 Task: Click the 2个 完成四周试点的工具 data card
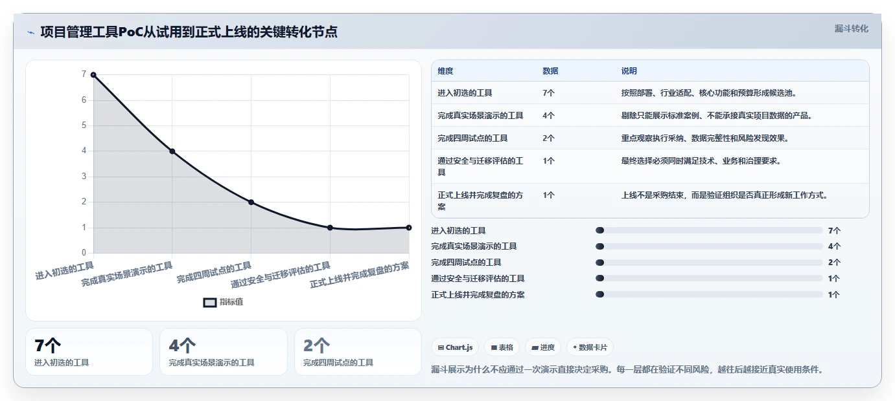358,352
